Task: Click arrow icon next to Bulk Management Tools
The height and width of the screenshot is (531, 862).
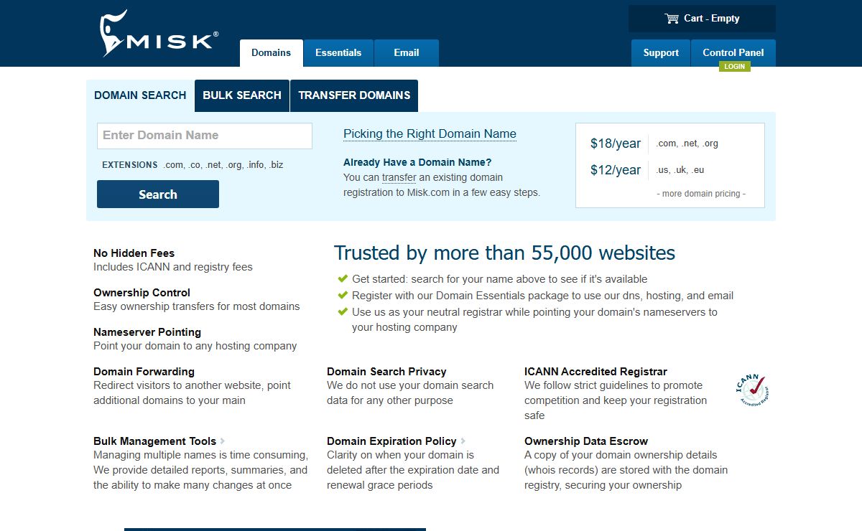Action: 223,441
